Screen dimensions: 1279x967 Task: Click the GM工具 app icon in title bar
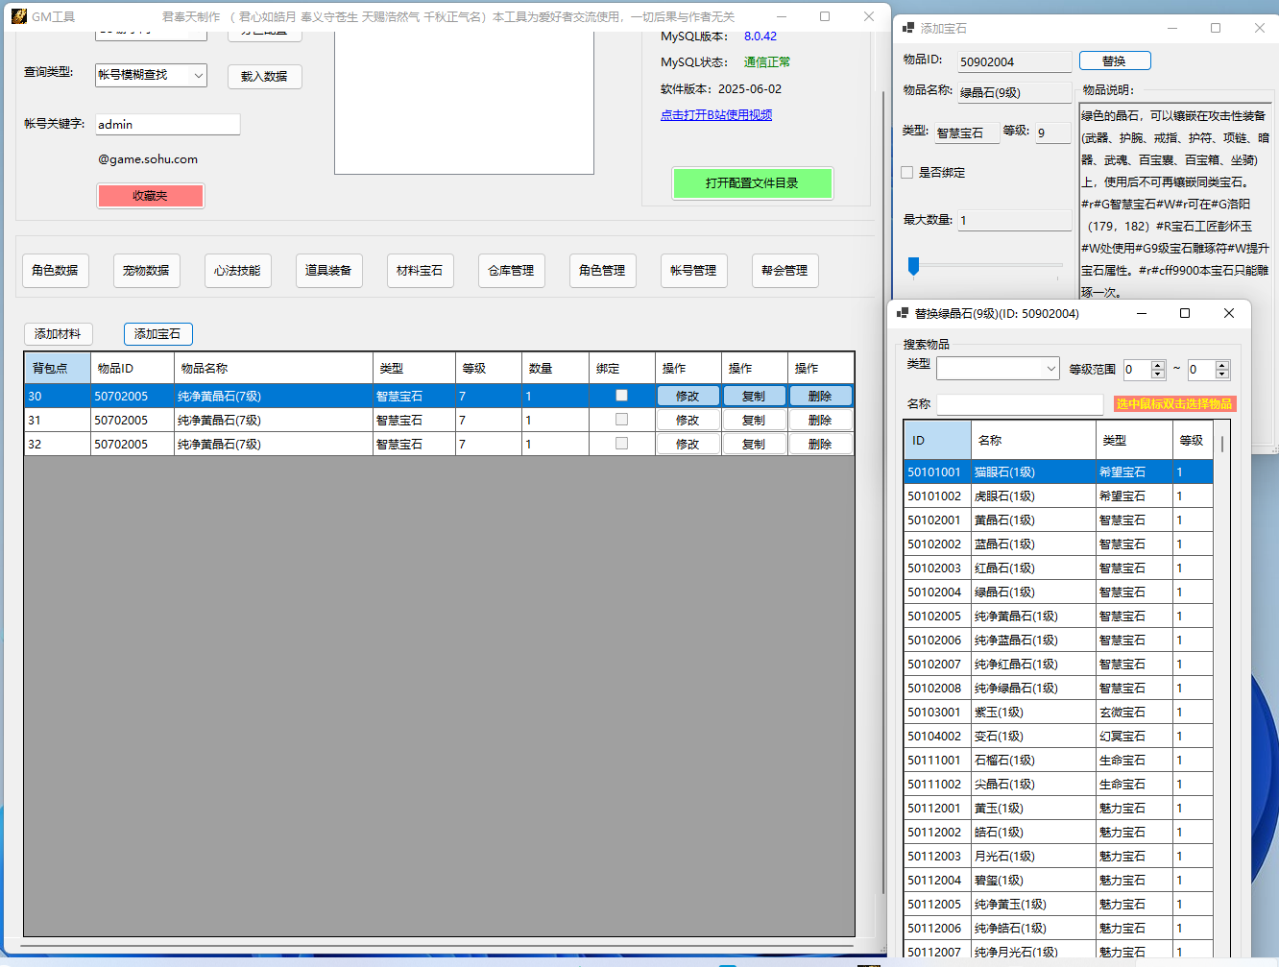tap(18, 16)
